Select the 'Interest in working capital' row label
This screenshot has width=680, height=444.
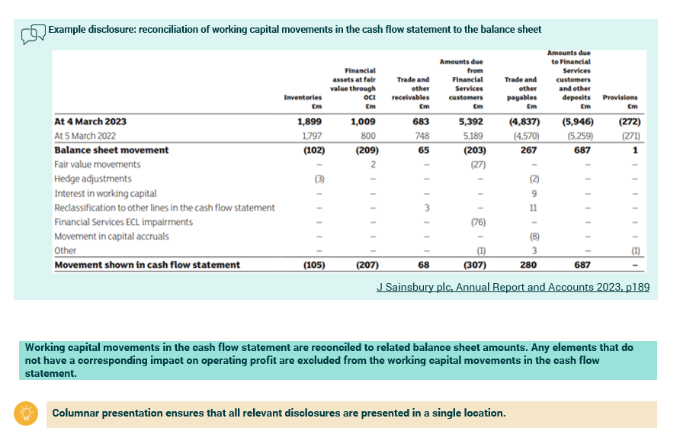click(x=105, y=194)
